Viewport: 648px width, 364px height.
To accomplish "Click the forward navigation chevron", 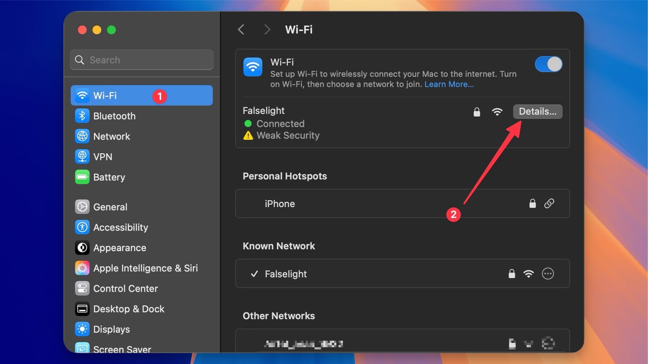I will click(267, 30).
